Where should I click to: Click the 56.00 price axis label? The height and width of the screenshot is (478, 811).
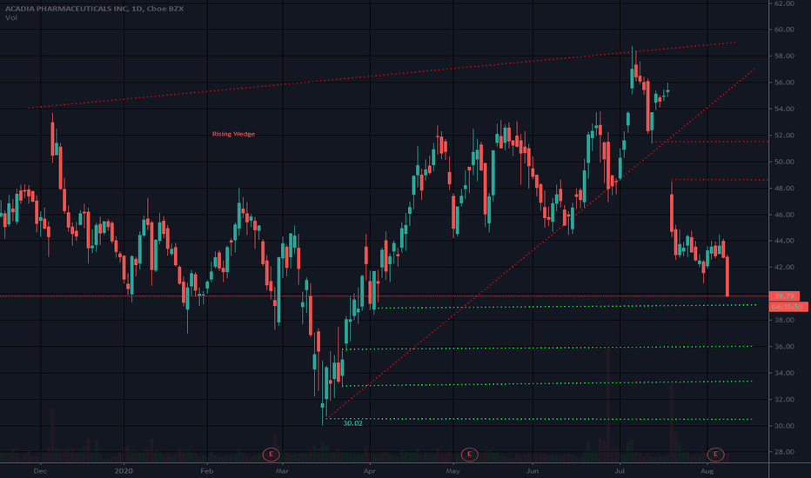tap(784, 83)
